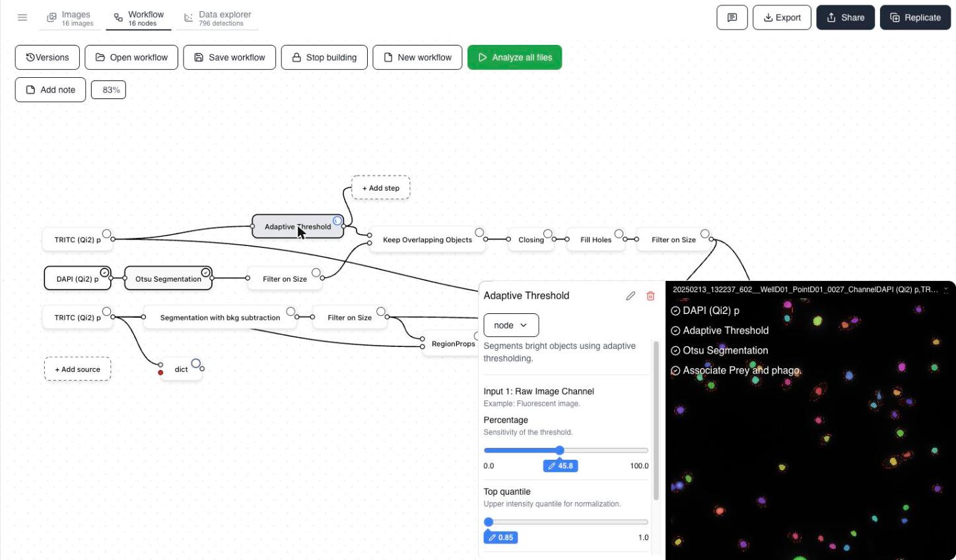The image size is (956, 560).
Task: Click the Top quantile slider handle
Action: point(489,522)
